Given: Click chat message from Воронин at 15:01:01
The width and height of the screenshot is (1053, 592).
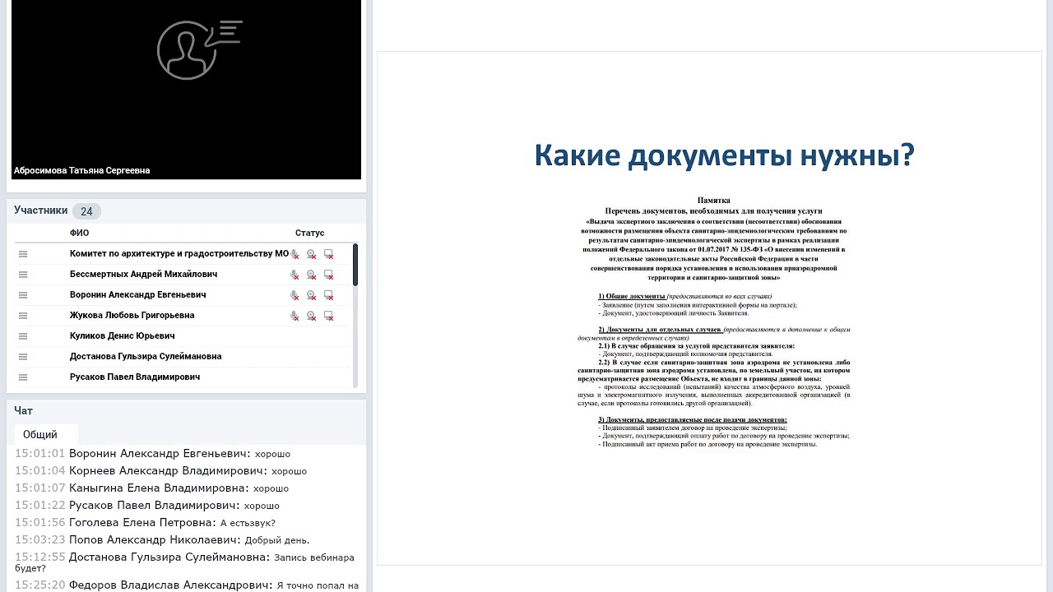Looking at the screenshot, I should [x=152, y=454].
